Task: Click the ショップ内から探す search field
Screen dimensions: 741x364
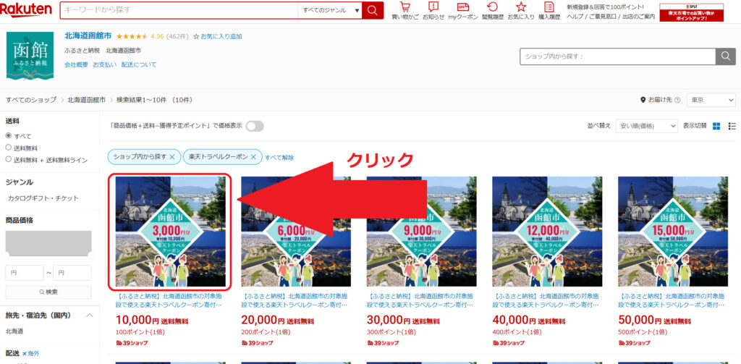Action: (618, 56)
